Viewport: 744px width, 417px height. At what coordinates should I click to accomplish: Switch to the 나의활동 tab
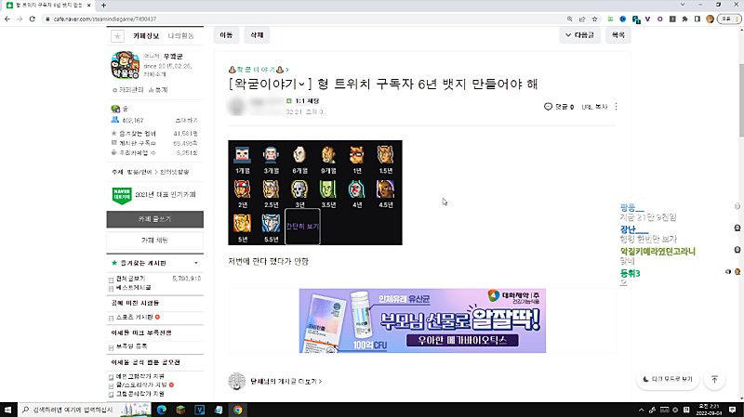click(x=180, y=36)
